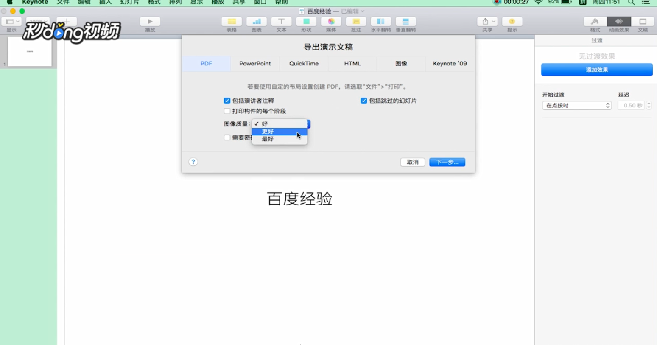Open the 文件 menu

[63, 2]
